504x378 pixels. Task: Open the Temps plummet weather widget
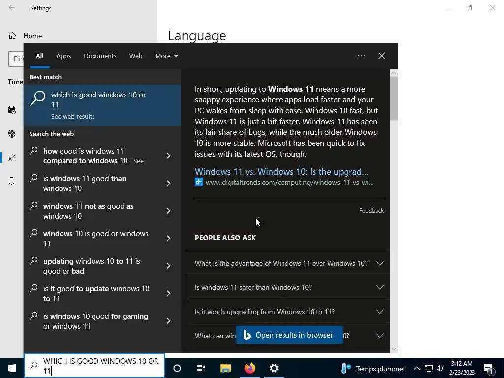point(373,368)
